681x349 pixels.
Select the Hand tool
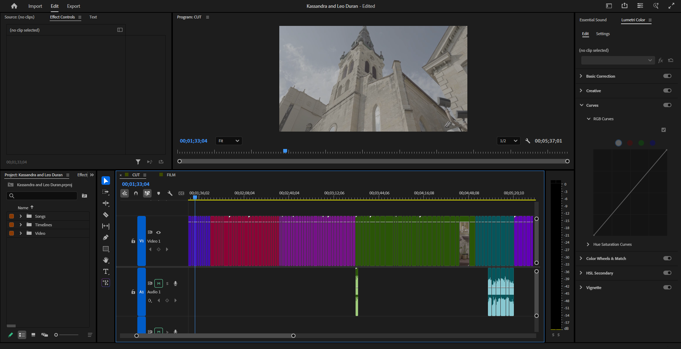click(x=106, y=260)
